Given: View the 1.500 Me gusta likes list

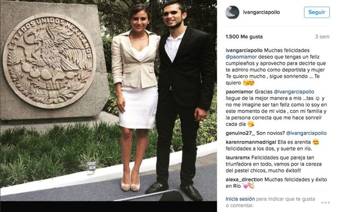Looking at the screenshot, I should pyautogui.click(x=244, y=37).
